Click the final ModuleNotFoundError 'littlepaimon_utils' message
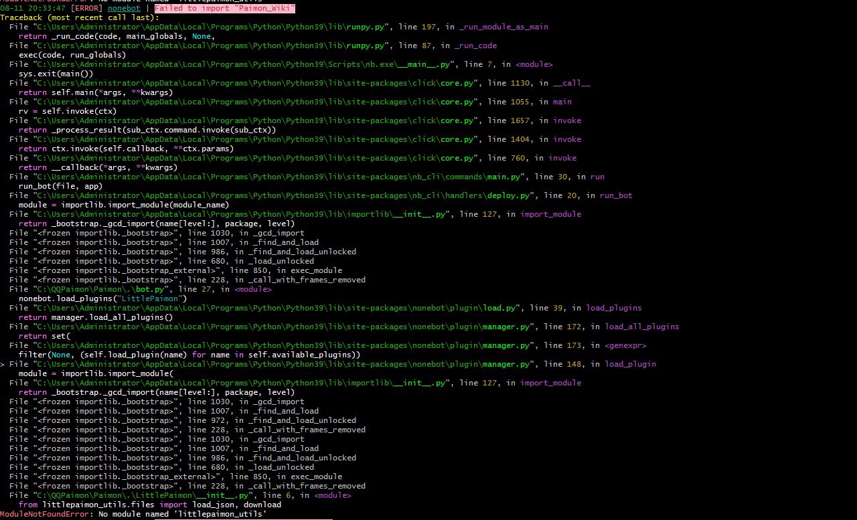The height and width of the screenshot is (520, 857). [133, 514]
